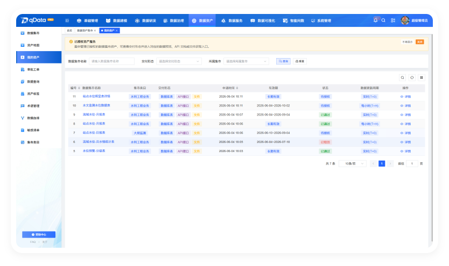Open 数据集市 in the sidebar
This screenshot has width=449, height=266.
pyautogui.click(x=39, y=33)
